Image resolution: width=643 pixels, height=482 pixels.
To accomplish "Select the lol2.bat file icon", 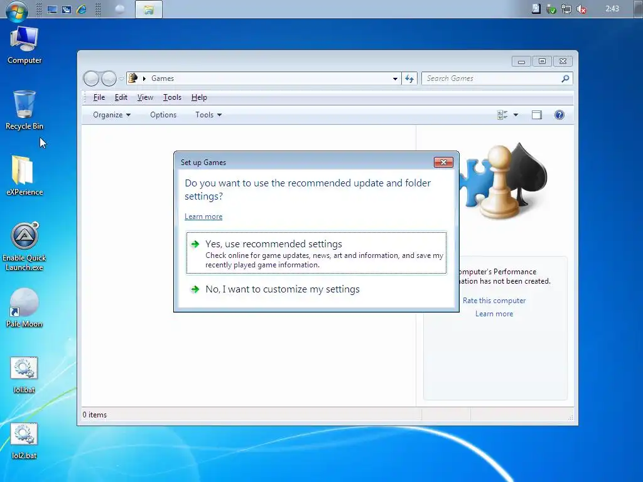I will (x=24, y=441).
